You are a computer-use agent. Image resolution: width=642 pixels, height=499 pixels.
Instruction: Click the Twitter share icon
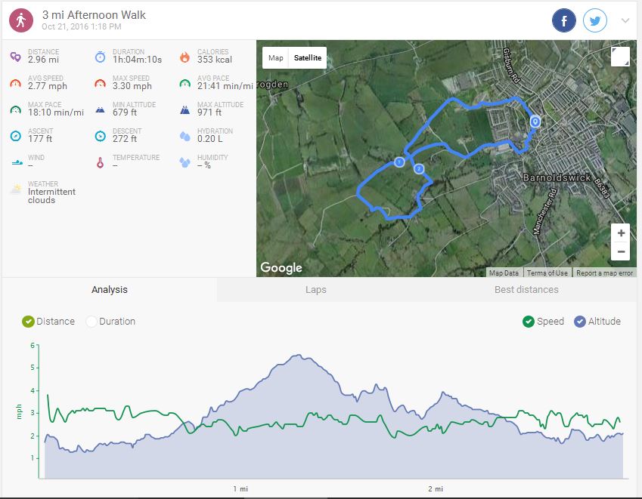[595, 20]
